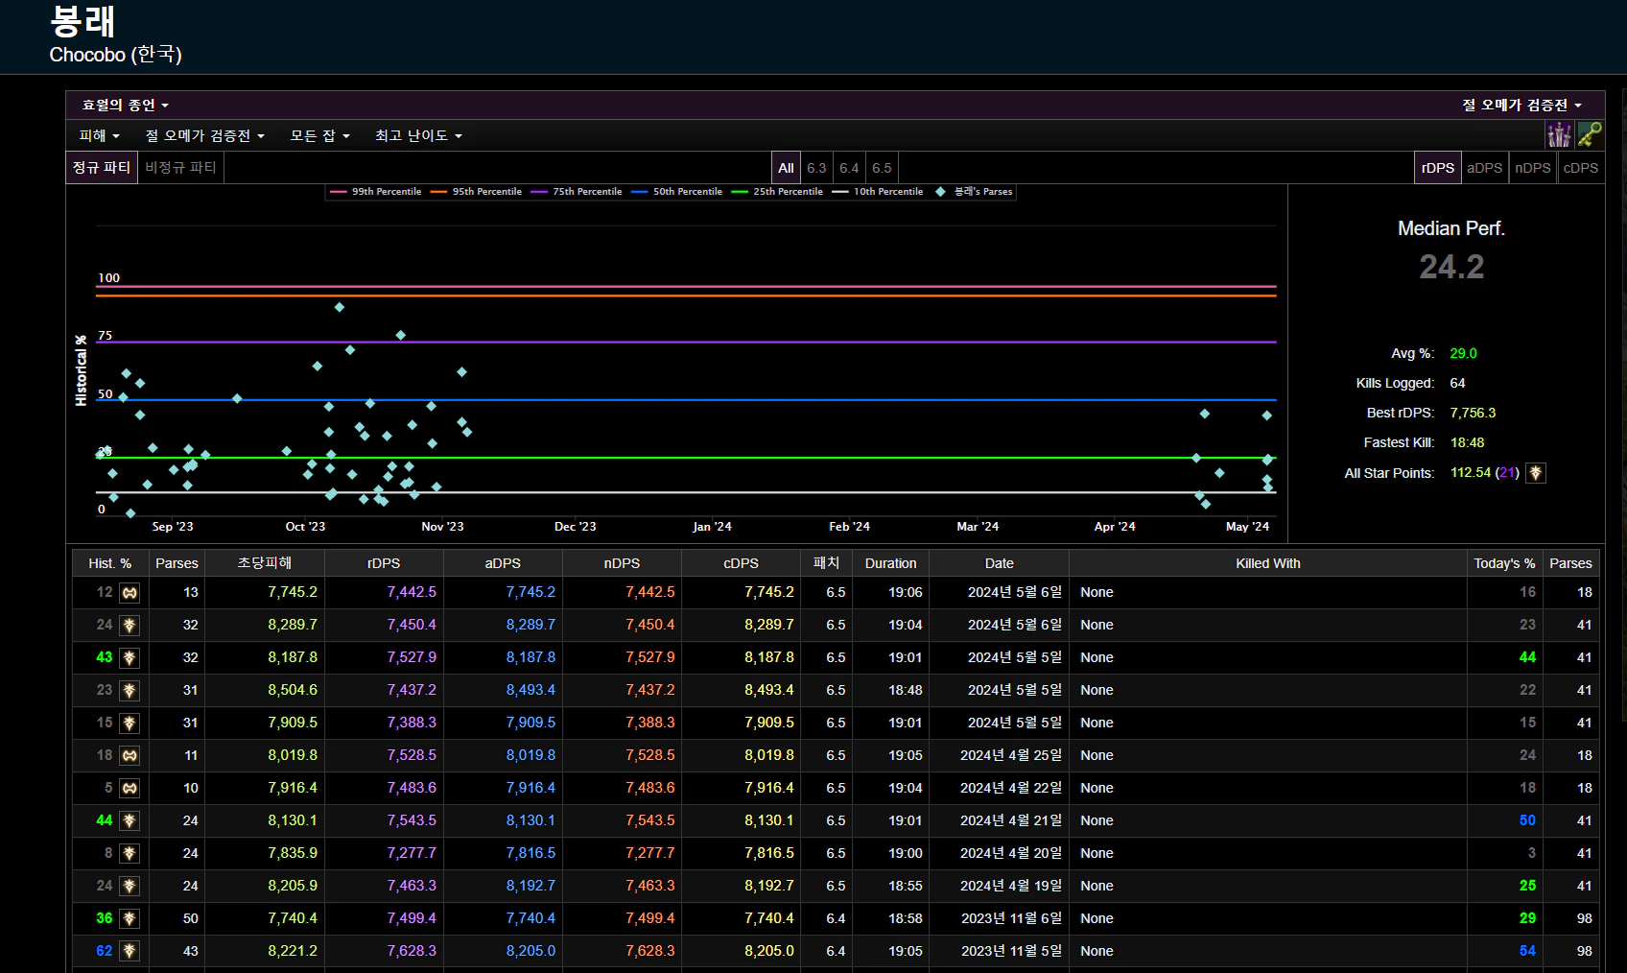Select the cDPS metric toggle
1627x973 pixels.
[1580, 168]
